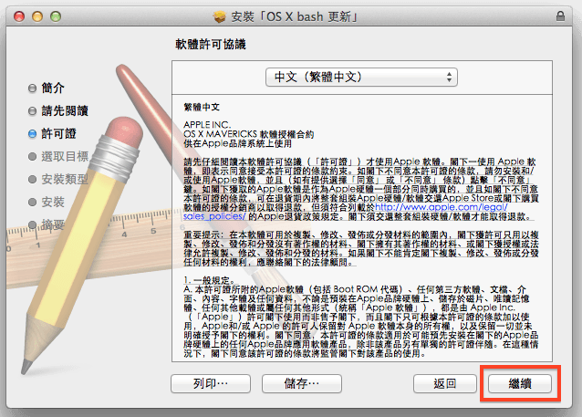Image resolution: width=582 pixels, height=417 pixels.
Task: Select the 安裝 step in the sidebar
Action: pos(53,202)
